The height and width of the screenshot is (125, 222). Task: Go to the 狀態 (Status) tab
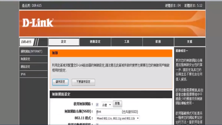pos(158,42)
